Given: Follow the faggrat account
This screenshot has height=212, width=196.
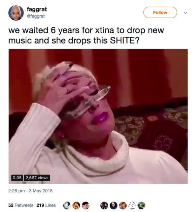Looking at the screenshot, I should tap(160, 12).
